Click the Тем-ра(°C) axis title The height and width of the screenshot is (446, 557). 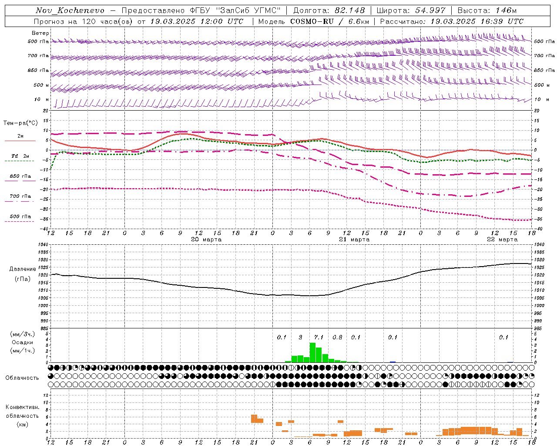pyautogui.click(x=20, y=123)
